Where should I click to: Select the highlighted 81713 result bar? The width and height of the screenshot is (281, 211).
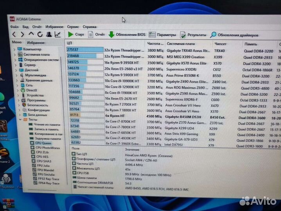87,115
